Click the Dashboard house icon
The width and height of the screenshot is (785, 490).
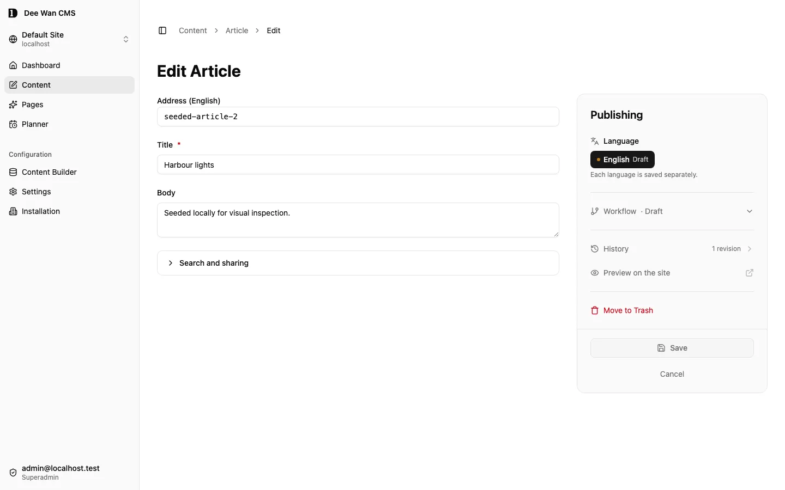coord(13,65)
